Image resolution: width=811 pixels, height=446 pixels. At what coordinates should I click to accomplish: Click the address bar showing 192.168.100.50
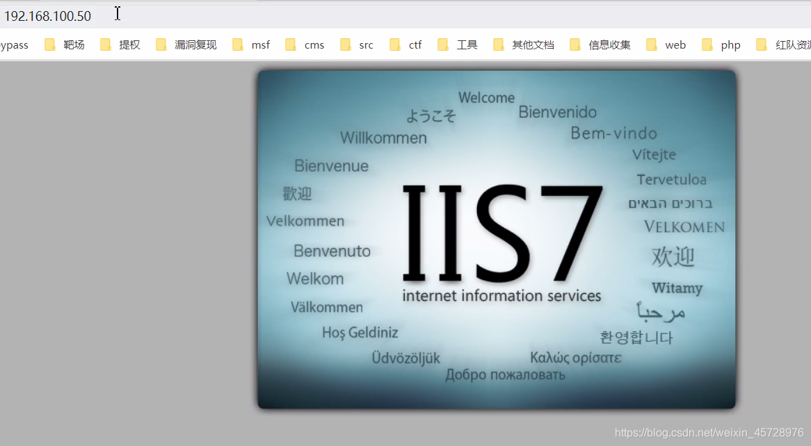(405, 15)
